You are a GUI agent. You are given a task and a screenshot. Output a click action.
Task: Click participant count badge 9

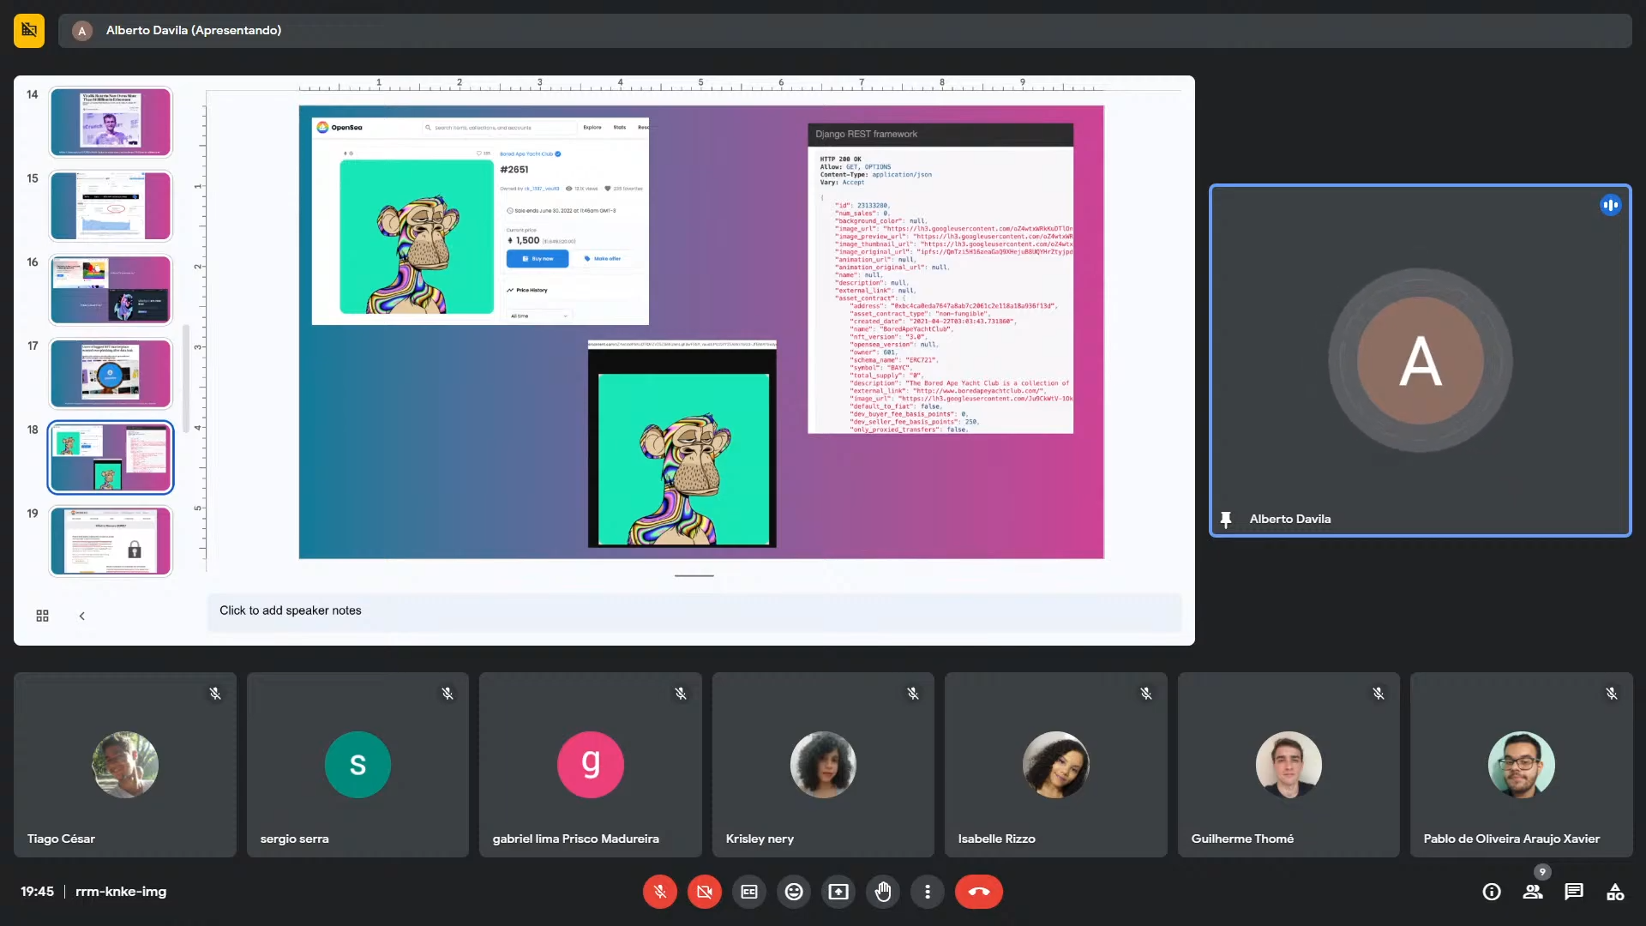click(1542, 872)
